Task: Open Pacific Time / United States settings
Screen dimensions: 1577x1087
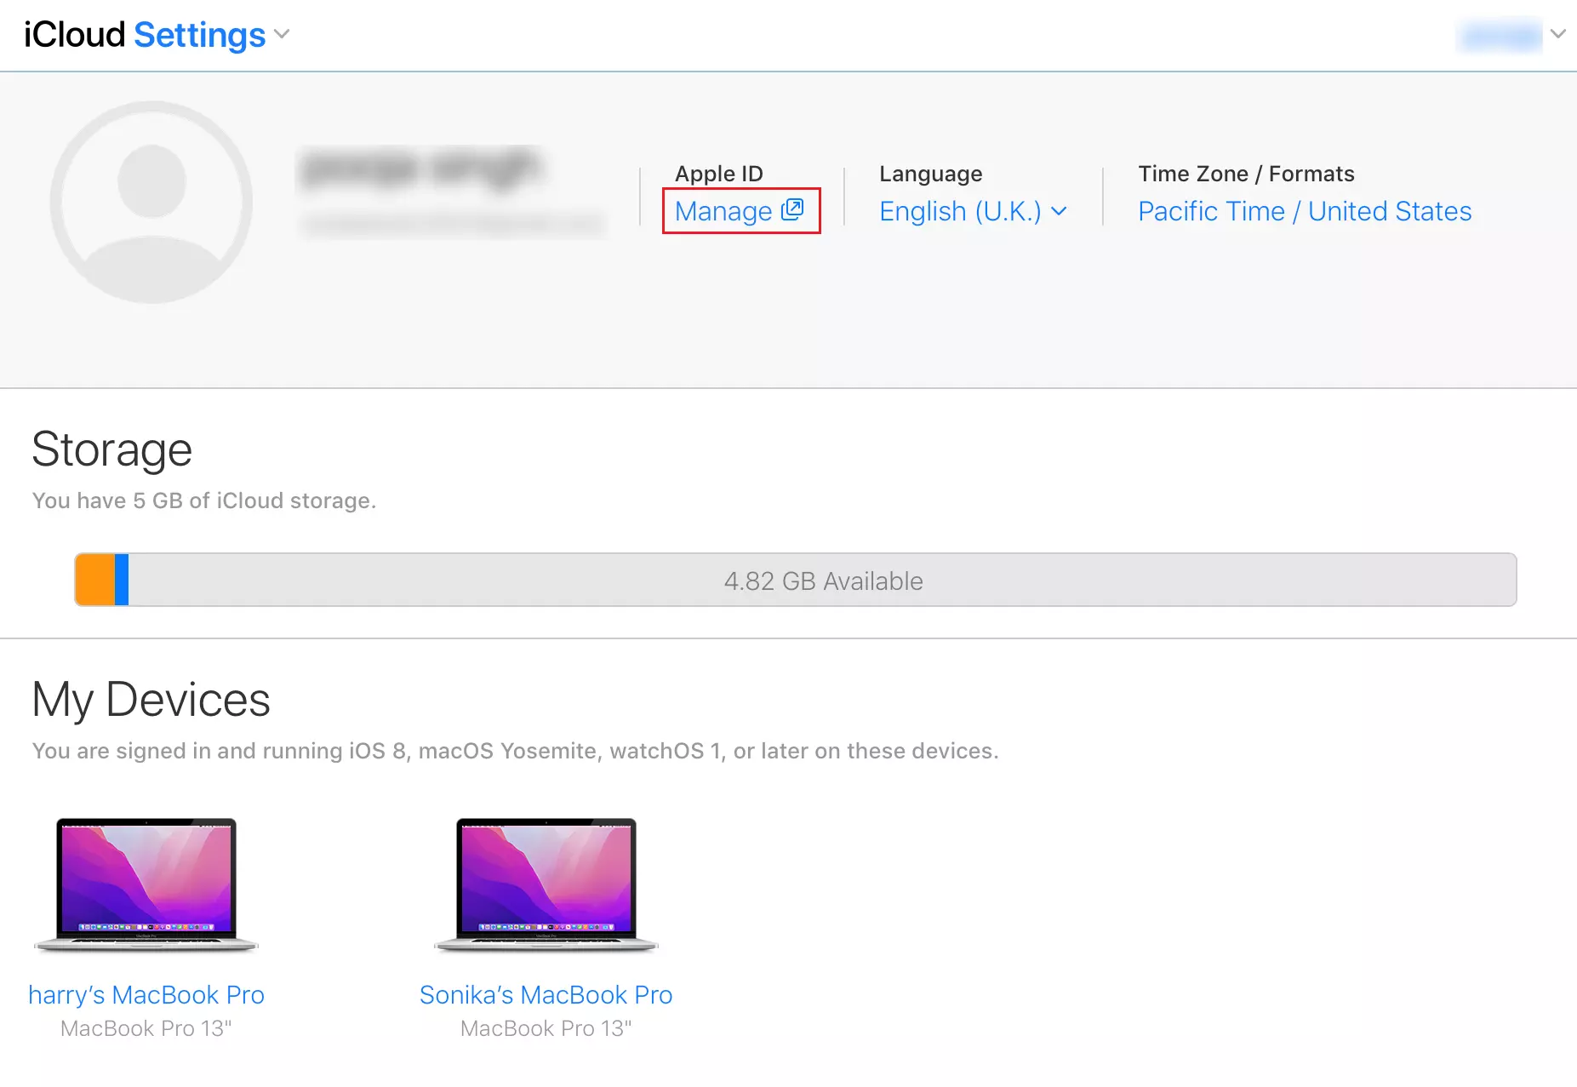Action: point(1305,211)
